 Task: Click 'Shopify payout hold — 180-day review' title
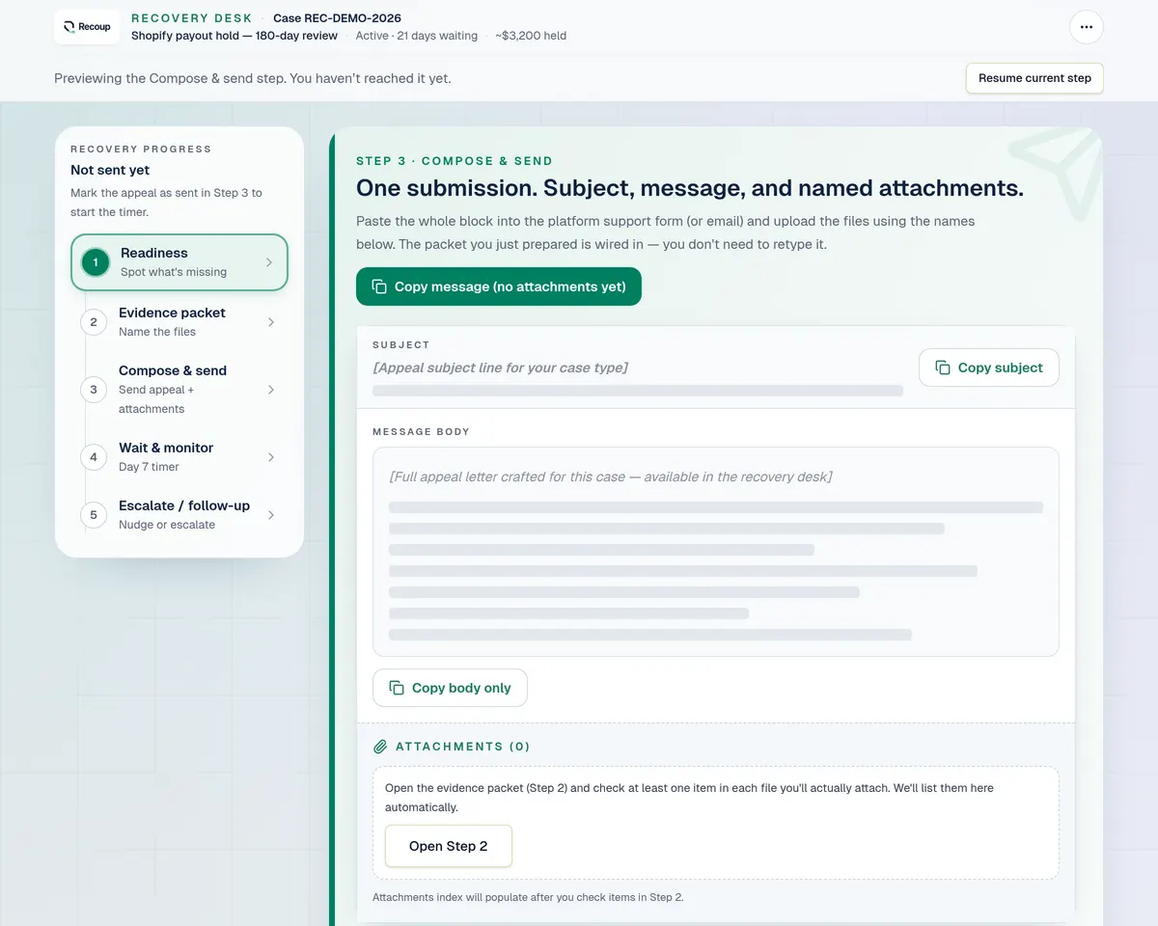tap(234, 36)
